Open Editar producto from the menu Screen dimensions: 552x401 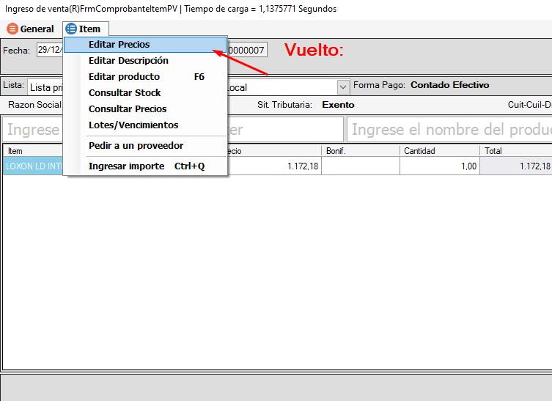tap(124, 77)
